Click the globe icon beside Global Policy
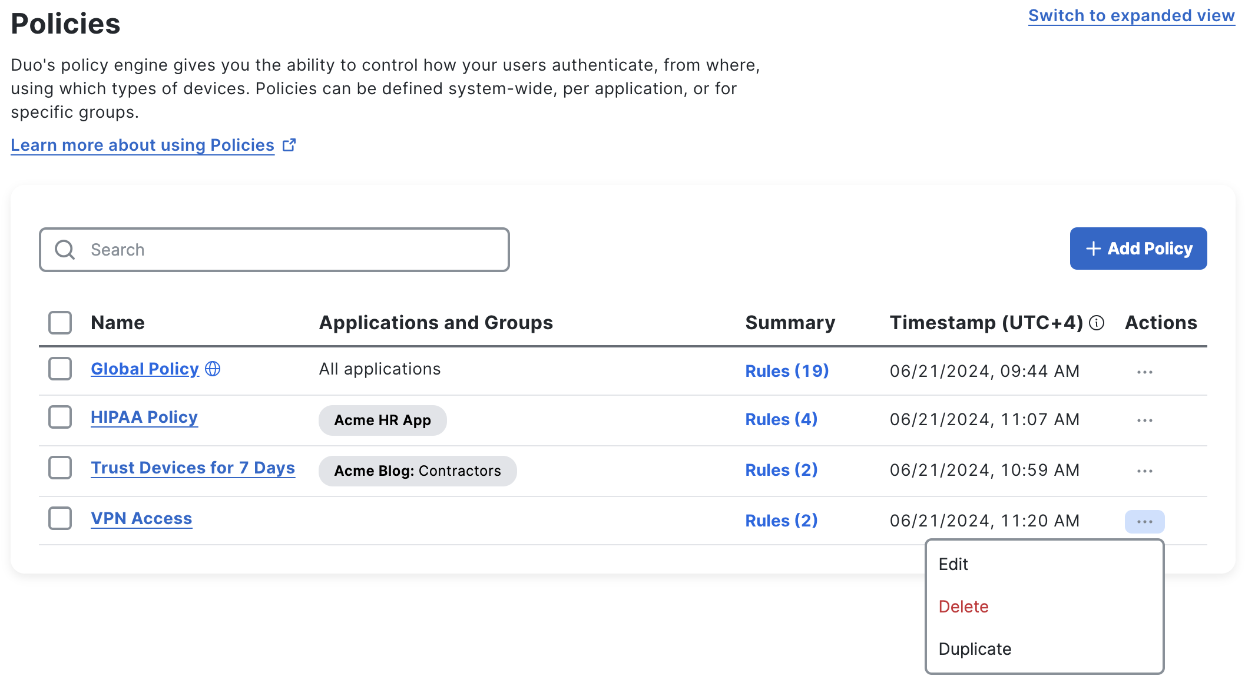 213,369
